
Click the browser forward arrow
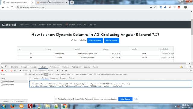click(8, 7)
